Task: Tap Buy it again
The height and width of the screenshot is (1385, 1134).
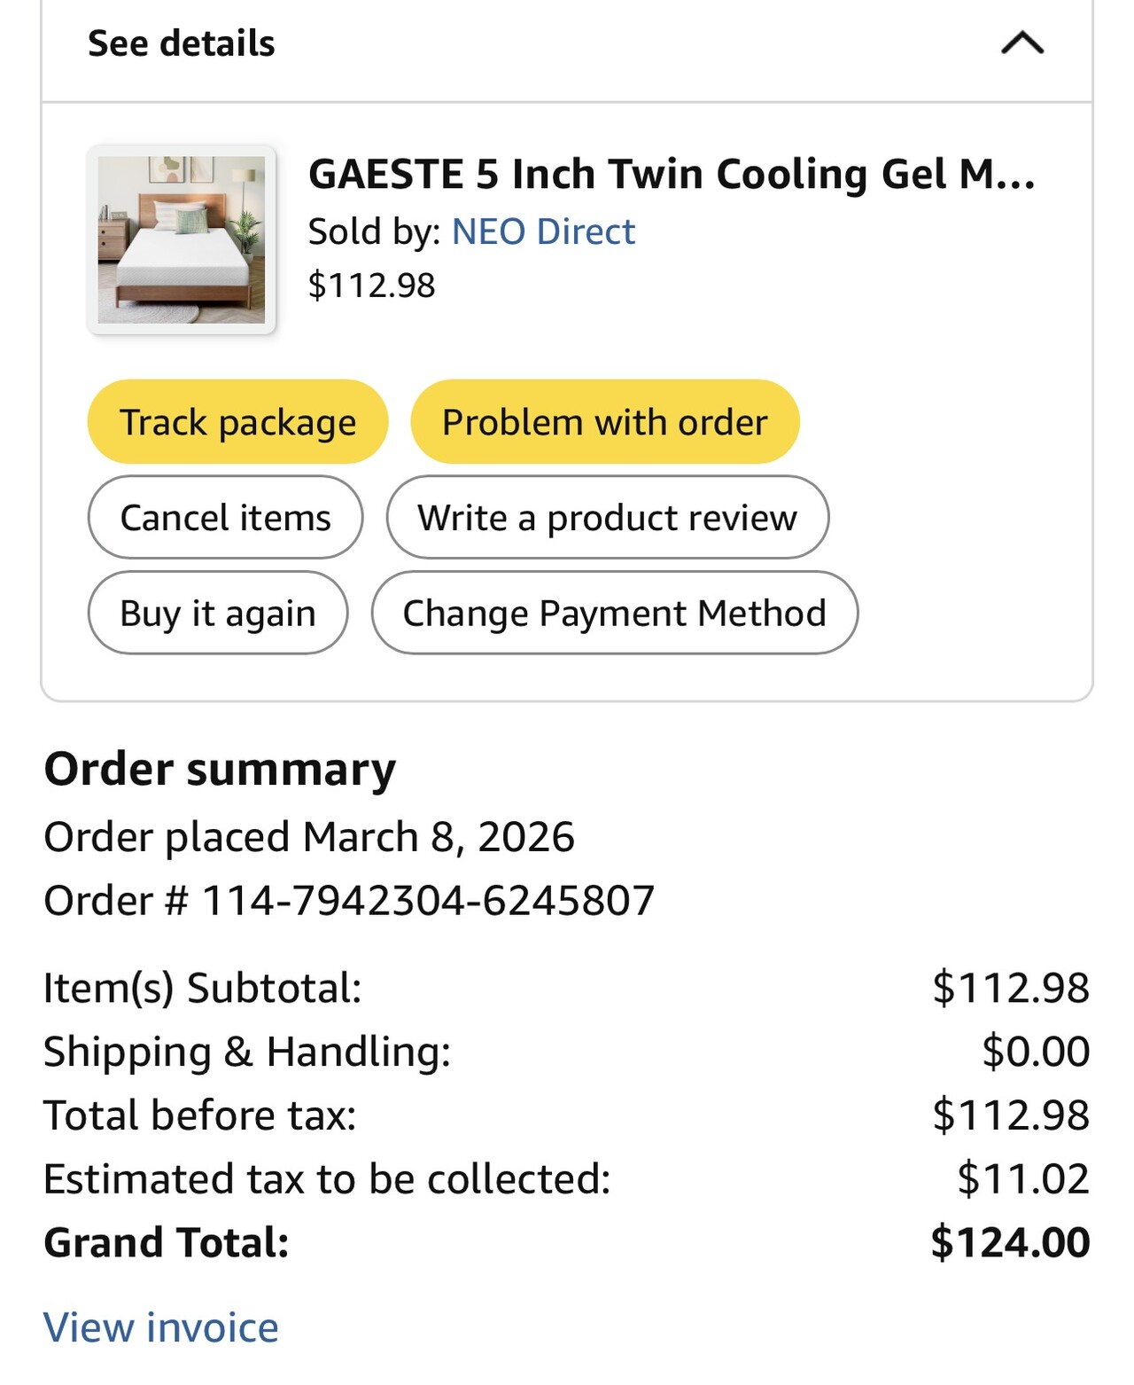Action: point(218,614)
